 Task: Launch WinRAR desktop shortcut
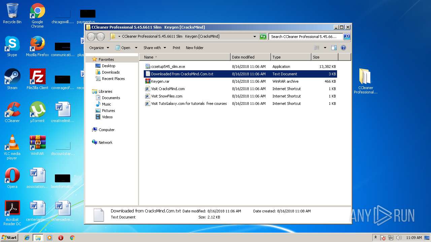coord(37,145)
